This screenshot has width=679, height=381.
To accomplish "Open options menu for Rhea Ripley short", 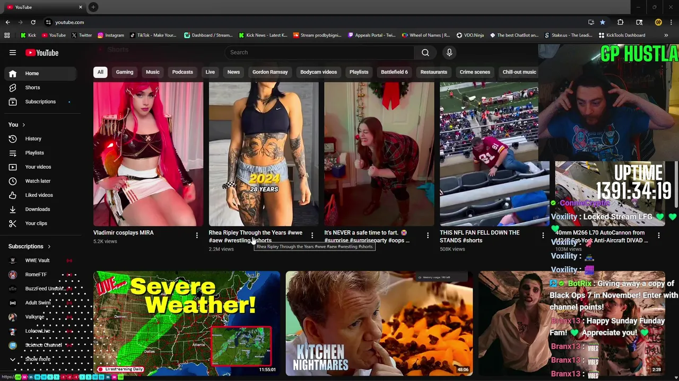I will 312,235.
